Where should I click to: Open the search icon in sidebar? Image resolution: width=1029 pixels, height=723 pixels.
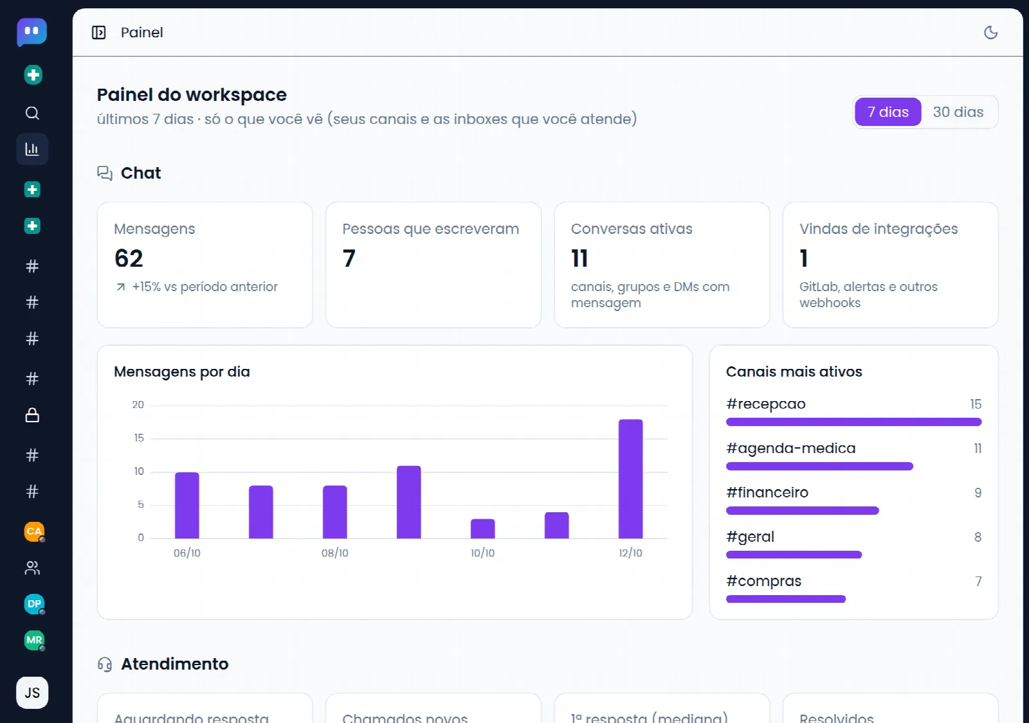(32, 113)
